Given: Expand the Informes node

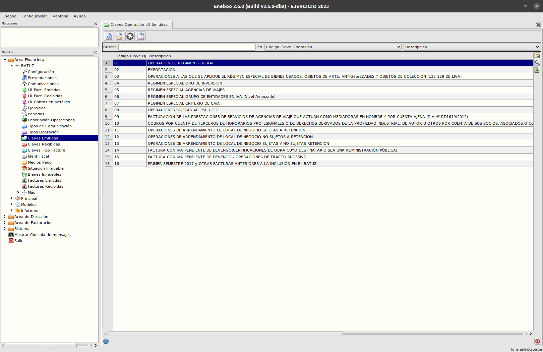Looking at the screenshot, I should coord(11,211).
